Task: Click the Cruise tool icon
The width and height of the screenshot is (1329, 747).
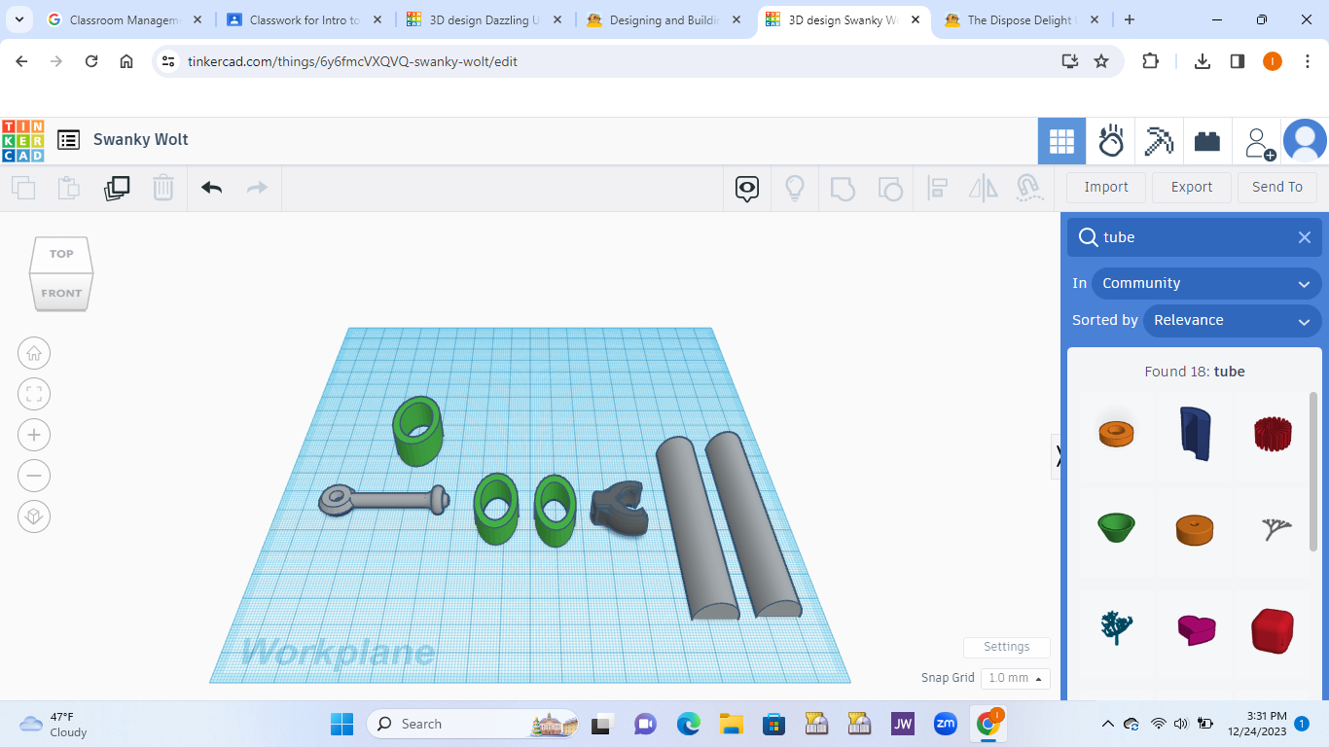Action: (1029, 188)
